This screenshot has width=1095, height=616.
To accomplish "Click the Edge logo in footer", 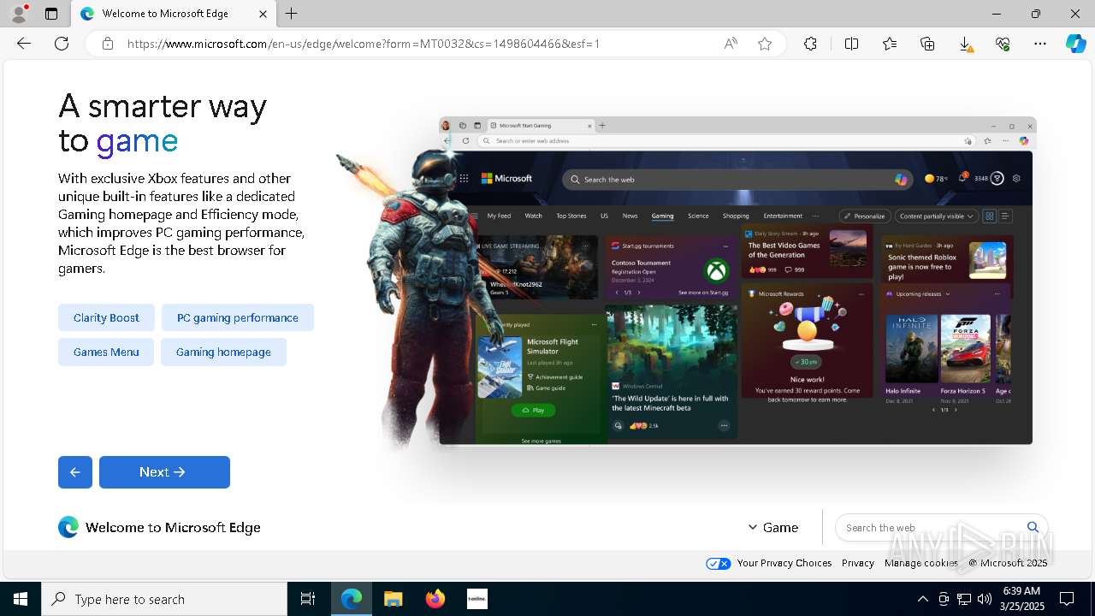I will (68, 527).
